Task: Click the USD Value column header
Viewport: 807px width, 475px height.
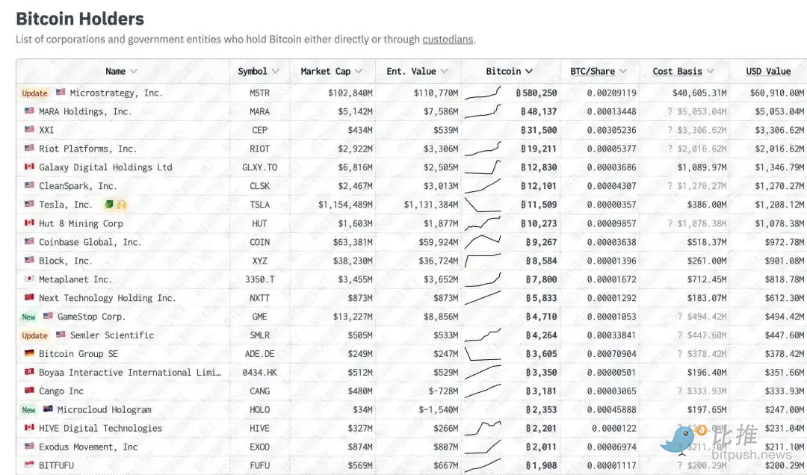Action: coord(768,71)
